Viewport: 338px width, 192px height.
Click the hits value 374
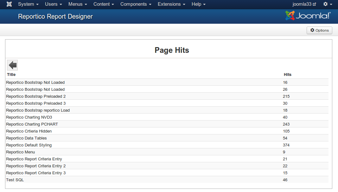pyautogui.click(x=286, y=145)
